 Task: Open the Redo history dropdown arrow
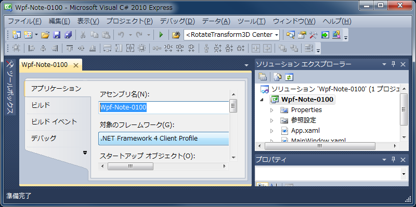[x=149, y=35]
